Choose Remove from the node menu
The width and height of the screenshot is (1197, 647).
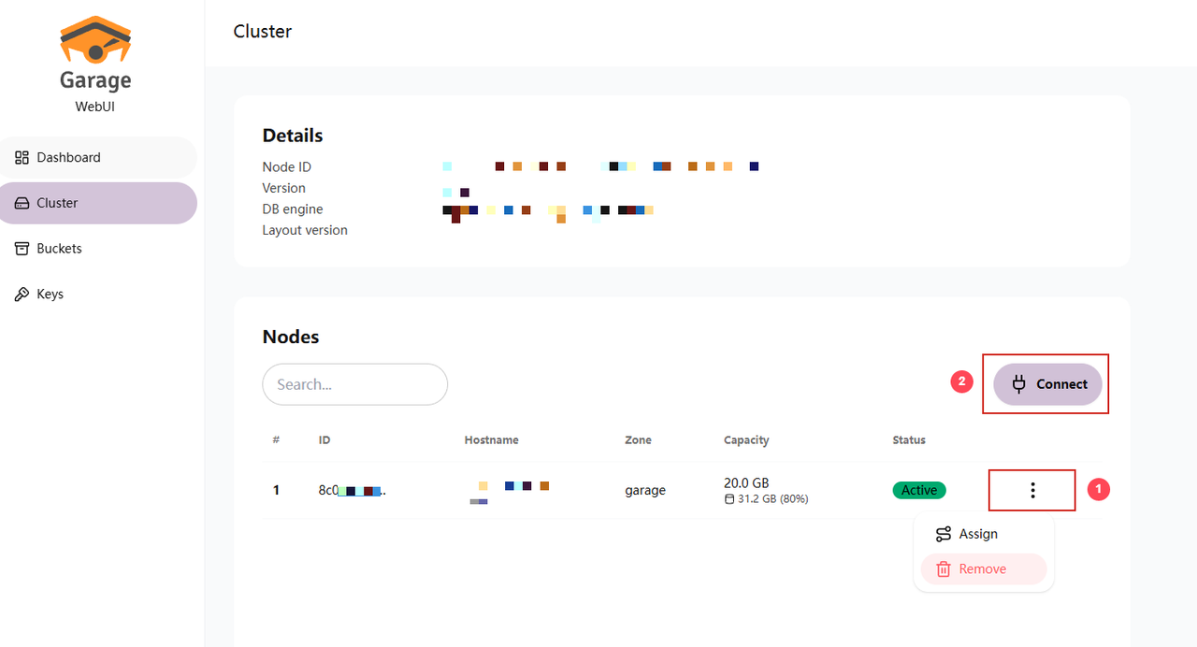point(982,569)
